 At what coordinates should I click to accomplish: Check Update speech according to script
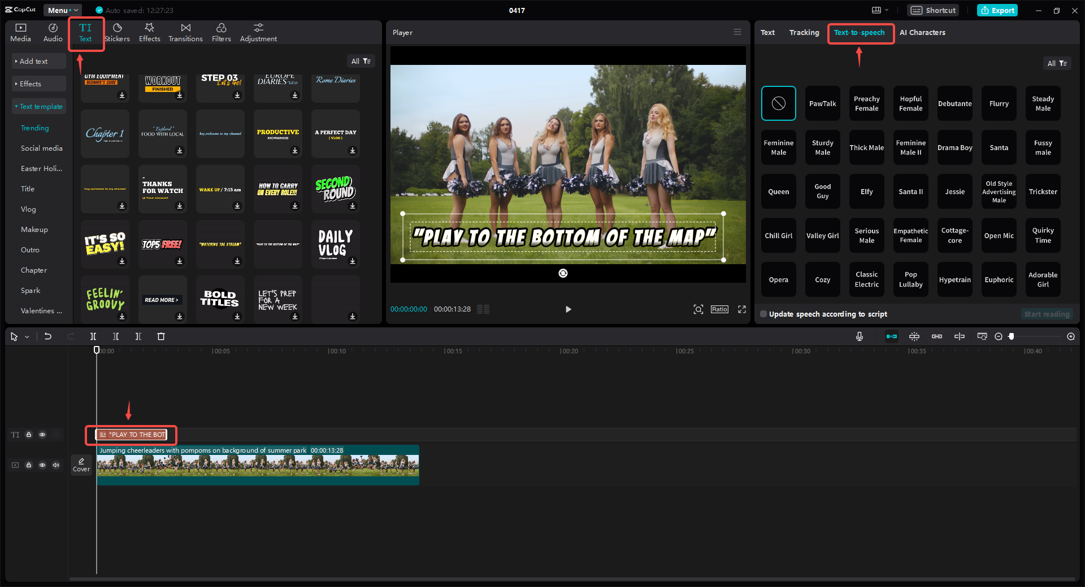click(763, 314)
